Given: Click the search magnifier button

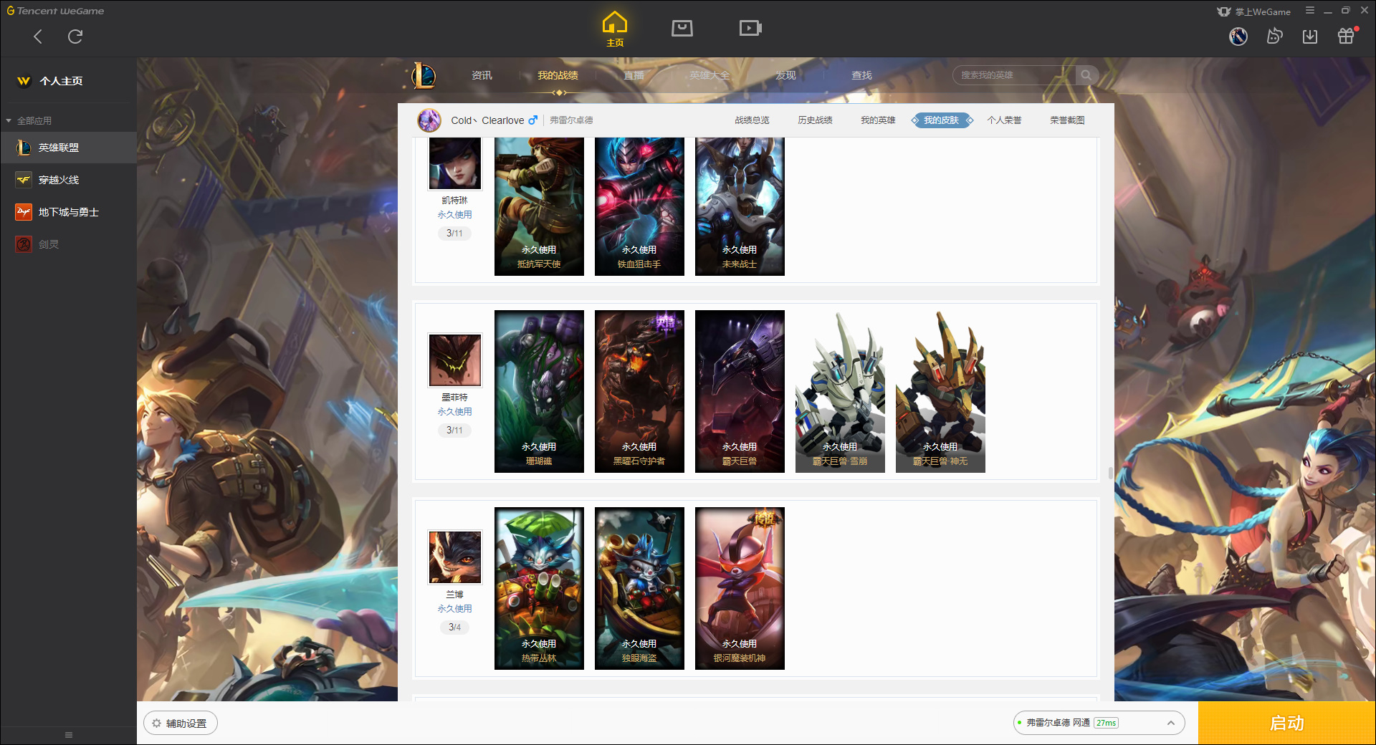Looking at the screenshot, I should coord(1086,75).
